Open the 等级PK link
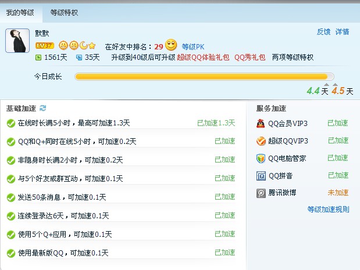 coord(193,47)
